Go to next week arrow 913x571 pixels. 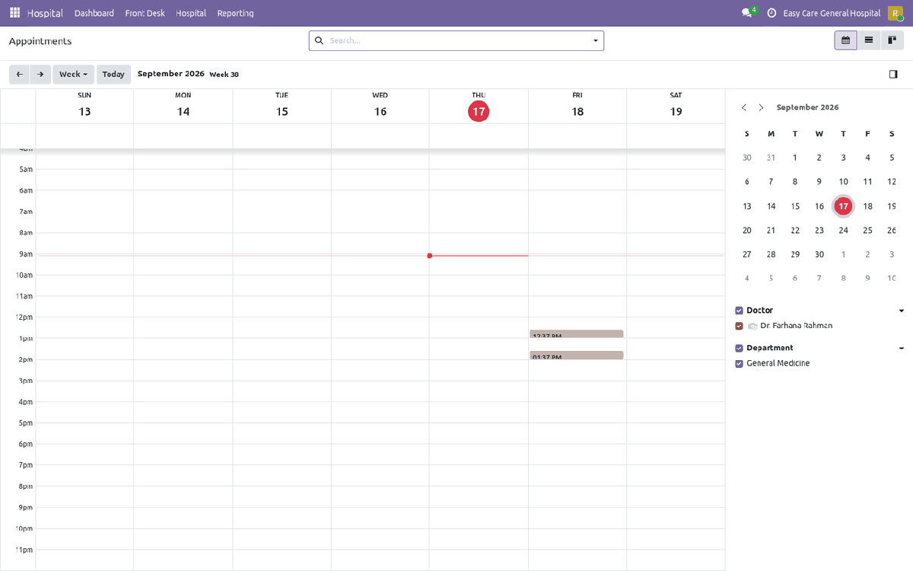(40, 75)
